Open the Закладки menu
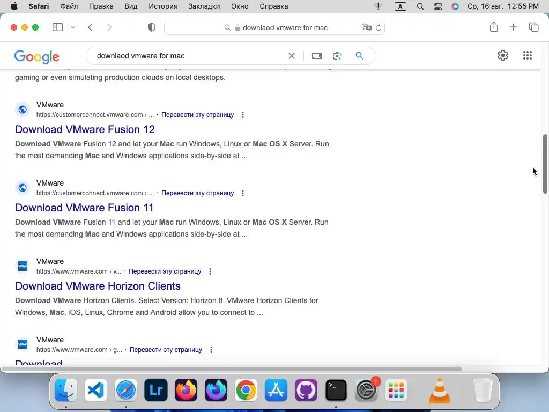Image resolution: width=549 pixels, height=412 pixels. click(x=204, y=6)
